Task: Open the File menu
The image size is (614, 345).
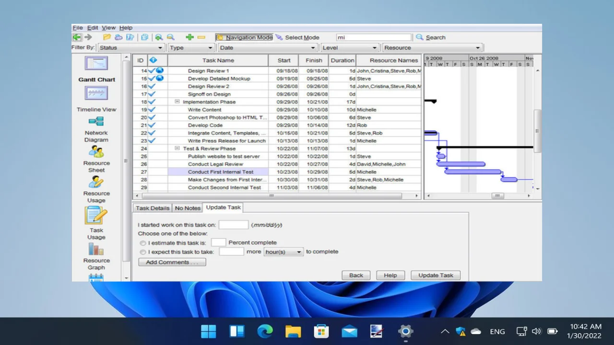Action: coord(78,28)
